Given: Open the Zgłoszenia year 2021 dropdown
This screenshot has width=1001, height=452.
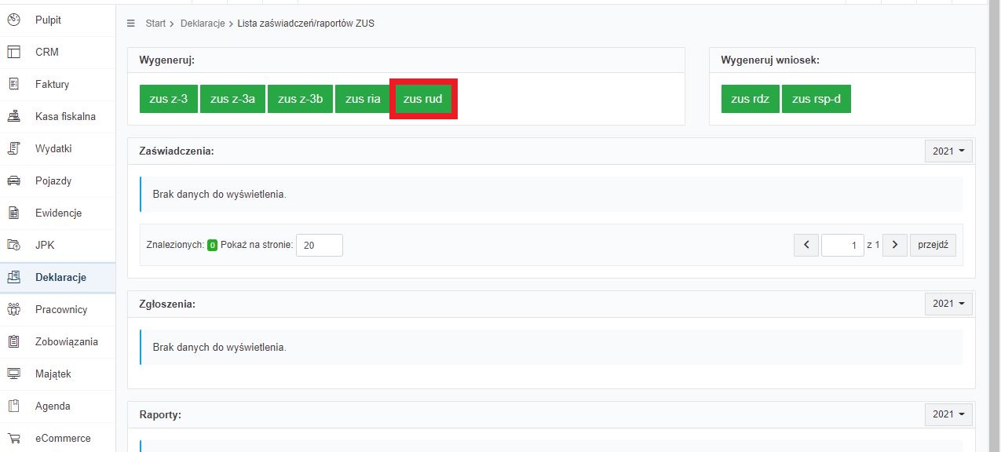Looking at the screenshot, I should 948,304.
